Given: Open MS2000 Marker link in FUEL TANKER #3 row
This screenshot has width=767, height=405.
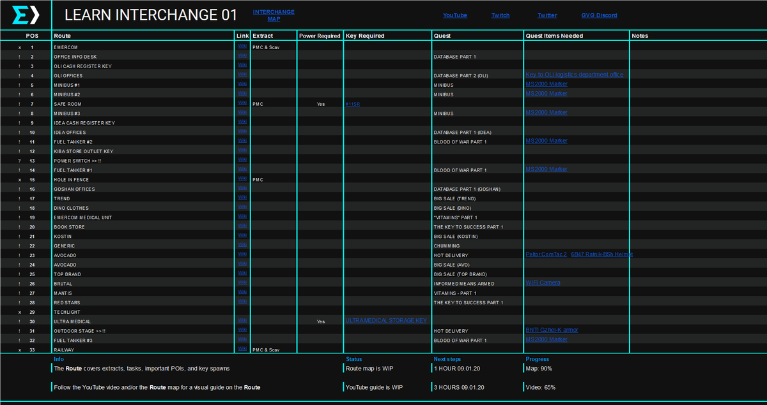Looking at the screenshot, I should tap(546, 339).
